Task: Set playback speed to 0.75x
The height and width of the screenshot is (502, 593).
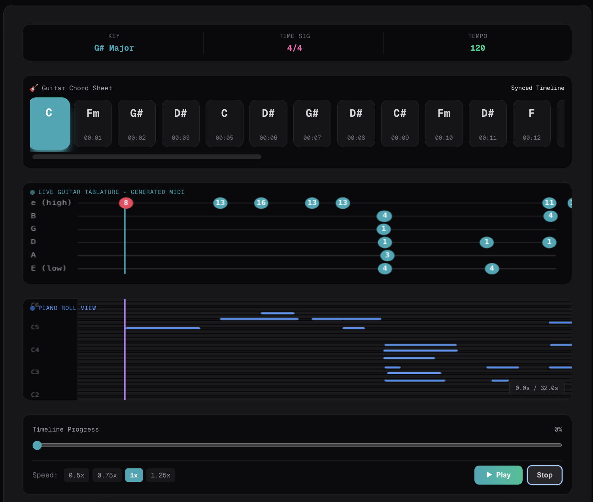Action: (x=107, y=475)
